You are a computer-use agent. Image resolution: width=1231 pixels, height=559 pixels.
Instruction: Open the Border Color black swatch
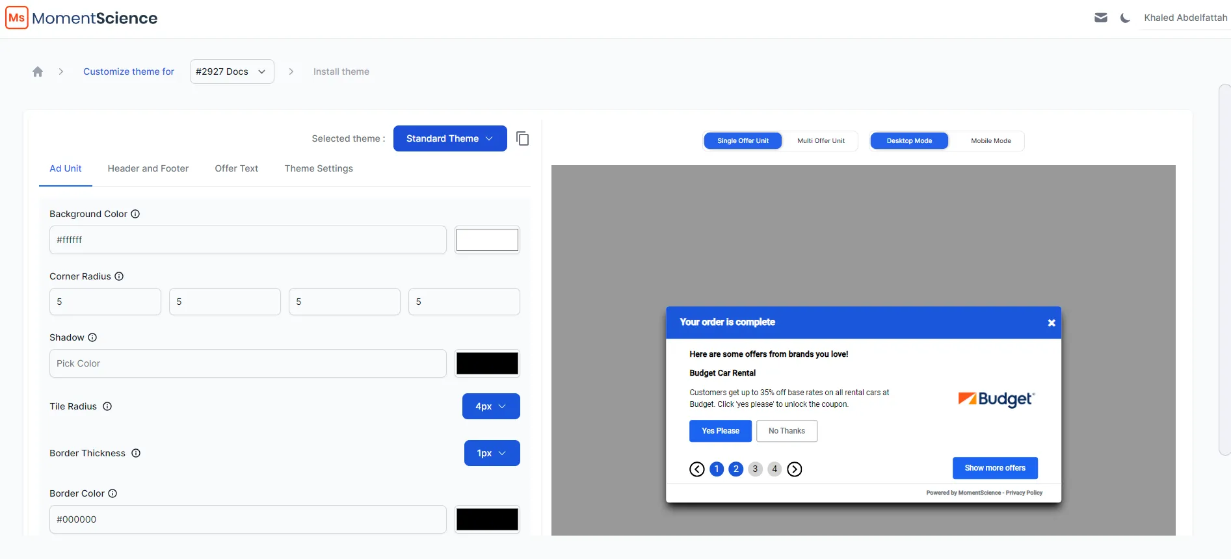click(x=487, y=519)
